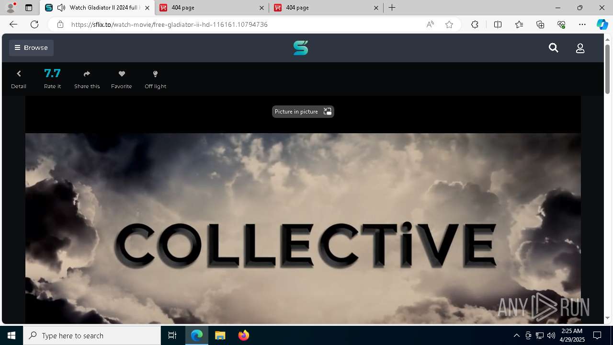The image size is (613, 345).
Task: Toggle split screen view
Action: click(x=498, y=24)
